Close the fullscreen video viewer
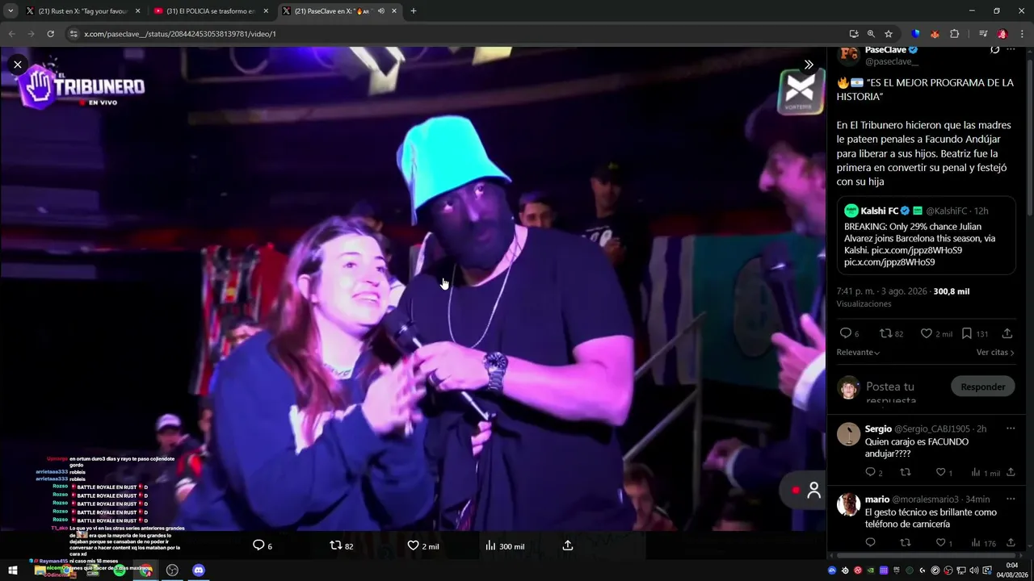Image resolution: width=1034 pixels, height=581 pixels. click(18, 65)
